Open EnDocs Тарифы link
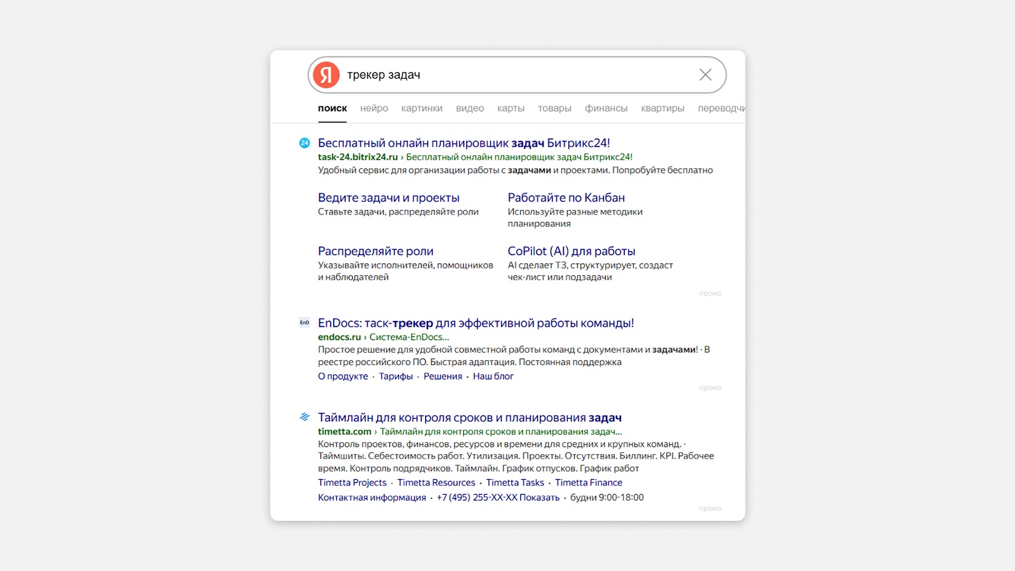1015x571 pixels. [396, 376]
